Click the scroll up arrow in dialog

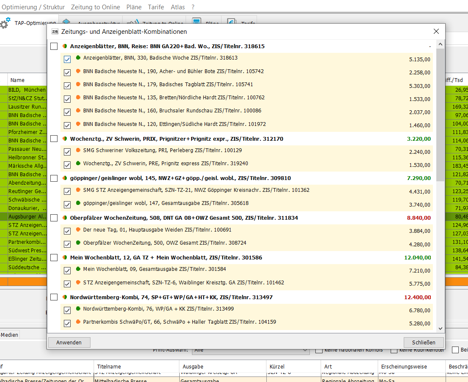(x=440, y=44)
